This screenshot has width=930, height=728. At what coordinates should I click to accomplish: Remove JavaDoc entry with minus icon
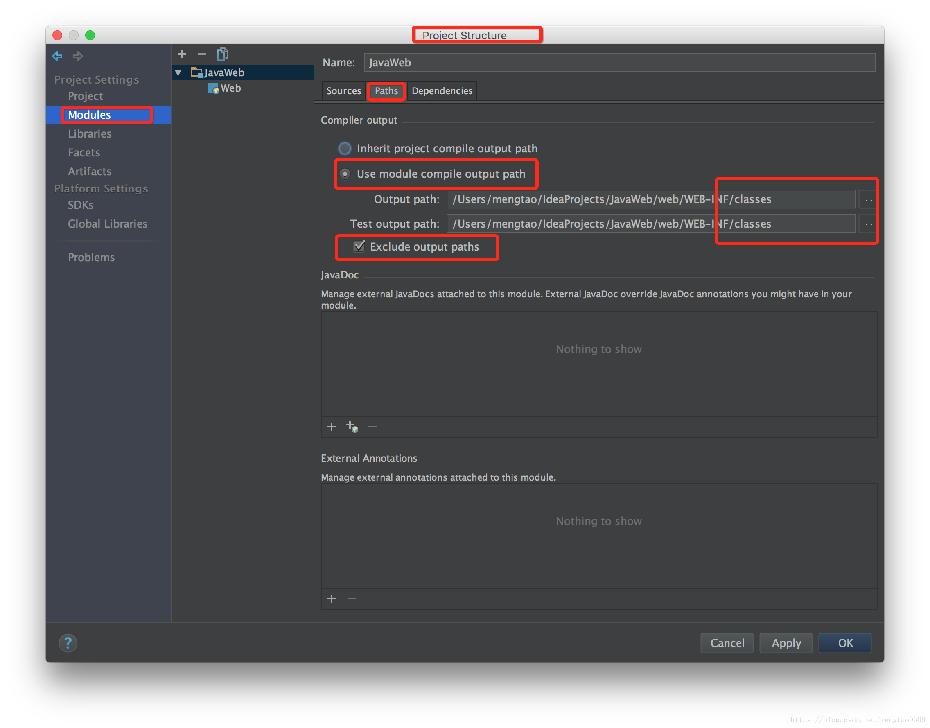[x=372, y=427]
